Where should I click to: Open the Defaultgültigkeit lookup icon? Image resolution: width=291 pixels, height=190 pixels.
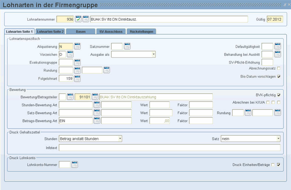pyautogui.click(x=278, y=46)
